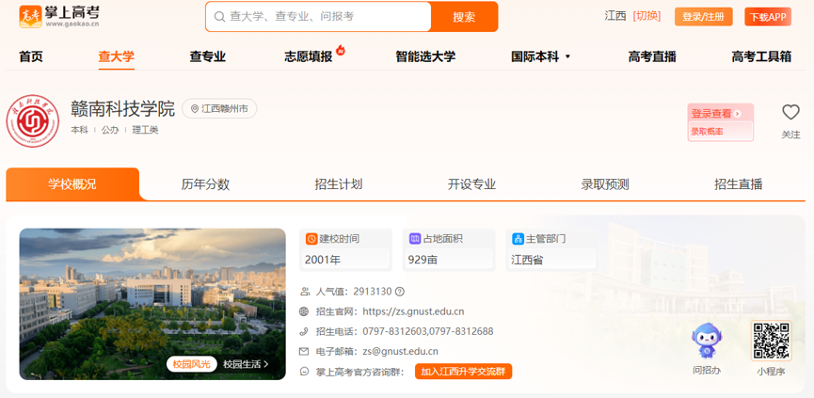Viewport: 814px width, 398px height.
Task: Click the clock icon beside 建校时间
Action: coord(311,239)
